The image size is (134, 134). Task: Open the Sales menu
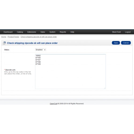[x=43, y=32]
